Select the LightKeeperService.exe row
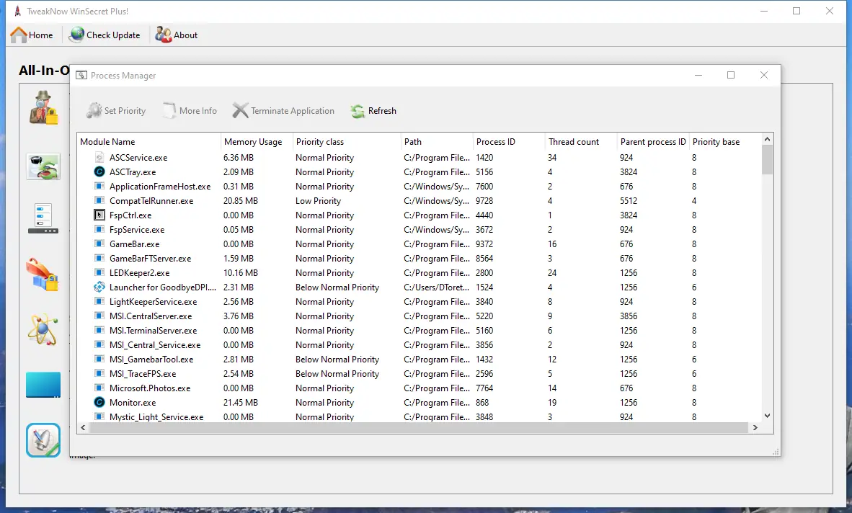This screenshot has width=852, height=513. point(419,302)
